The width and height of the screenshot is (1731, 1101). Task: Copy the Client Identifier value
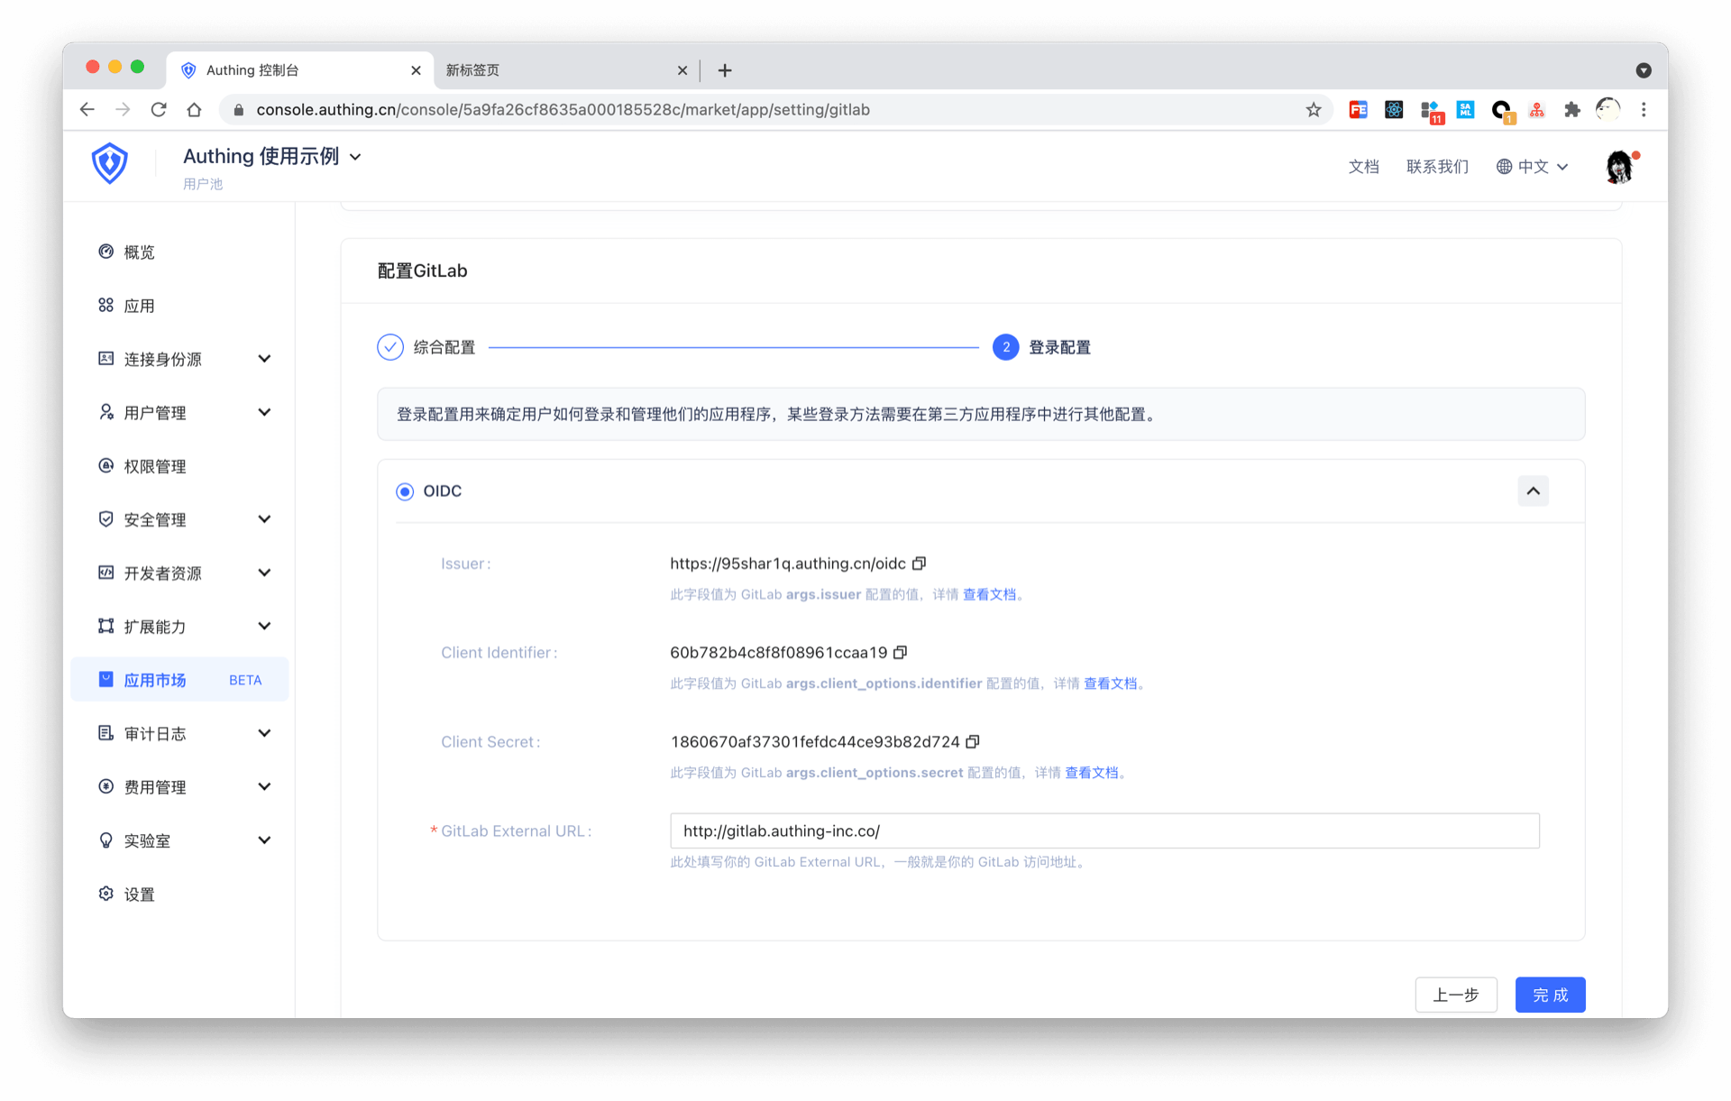pos(900,653)
